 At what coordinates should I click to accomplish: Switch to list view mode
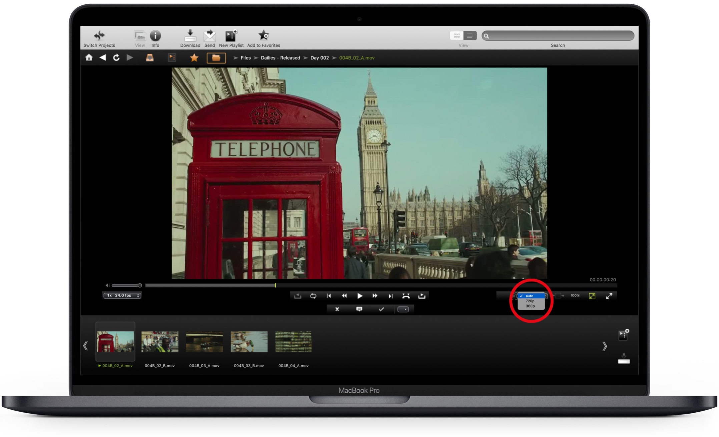[x=470, y=35]
